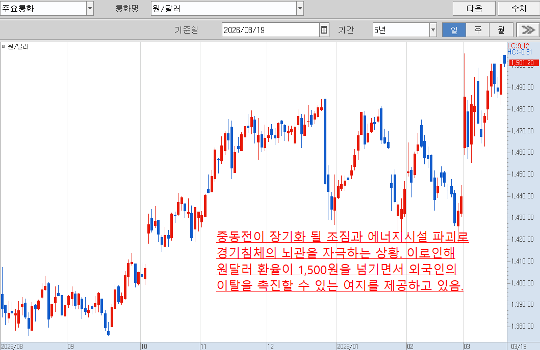Image resolution: width=540 pixels, height=350 pixels.
Task: Expand the 주요통화 category dropdown
Action: coord(90,9)
